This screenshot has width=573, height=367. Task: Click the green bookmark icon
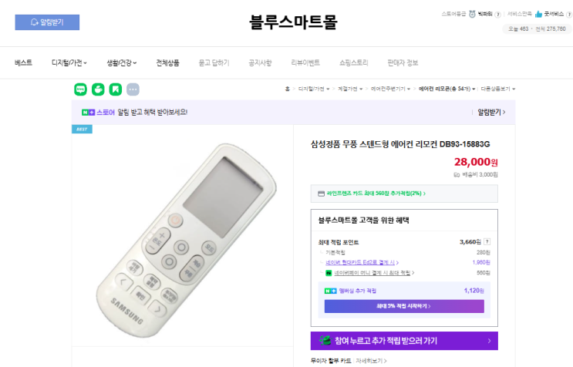pyautogui.click(x=116, y=89)
